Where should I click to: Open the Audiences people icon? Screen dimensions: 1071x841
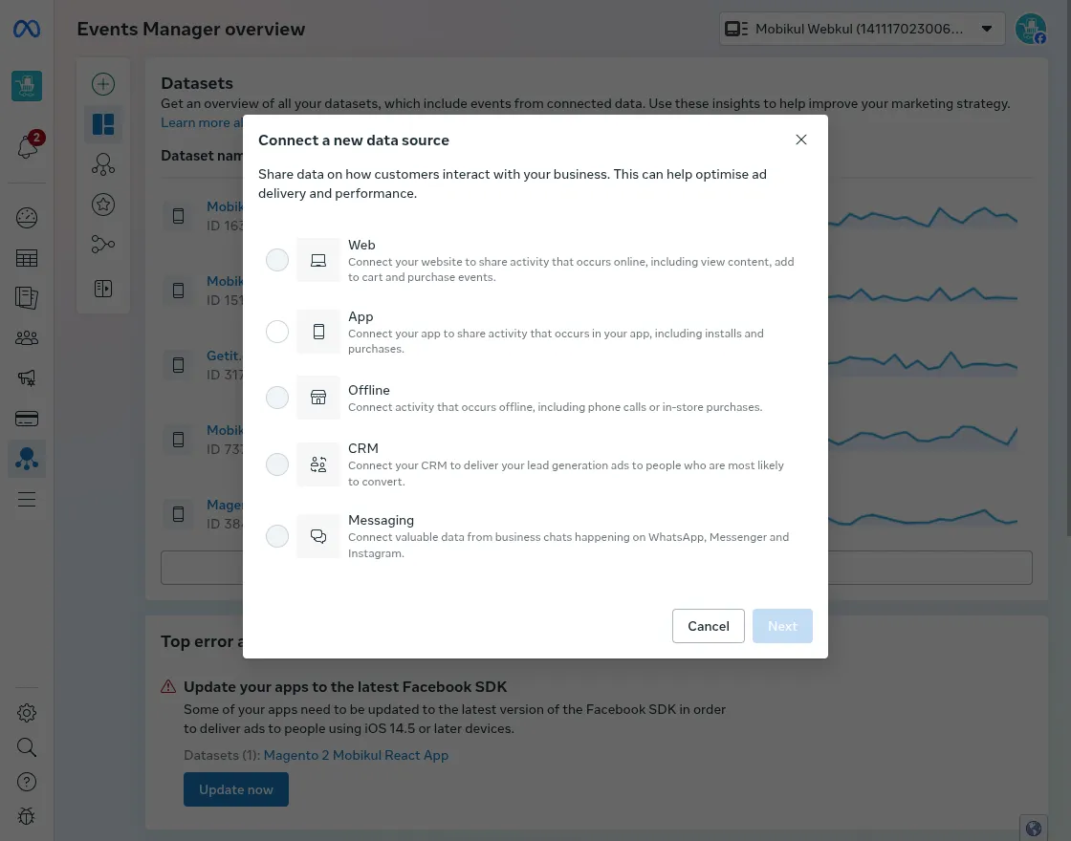click(x=27, y=338)
